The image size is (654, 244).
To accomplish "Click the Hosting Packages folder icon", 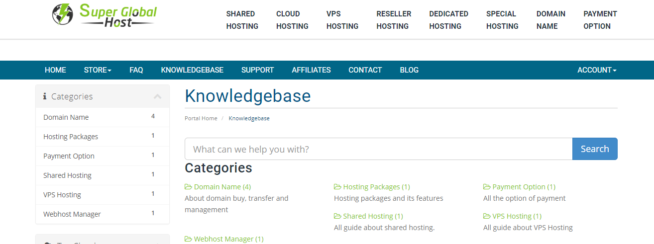I will pyautogui.click(x=337, y=187).
